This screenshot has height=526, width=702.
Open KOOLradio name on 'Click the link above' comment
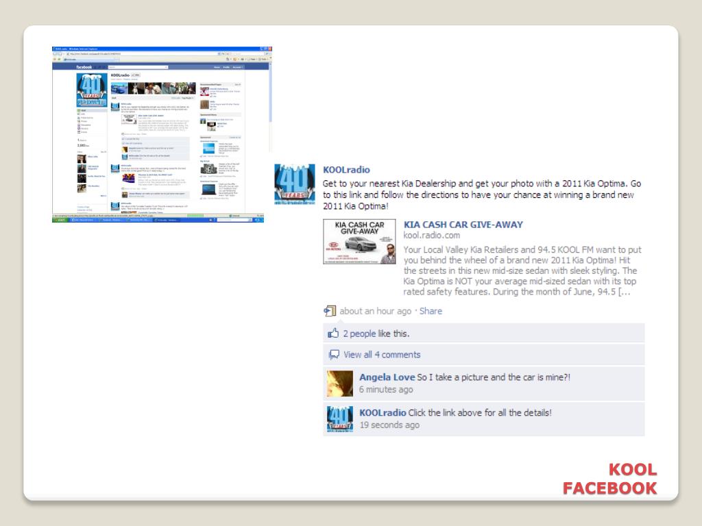(383, 413)
